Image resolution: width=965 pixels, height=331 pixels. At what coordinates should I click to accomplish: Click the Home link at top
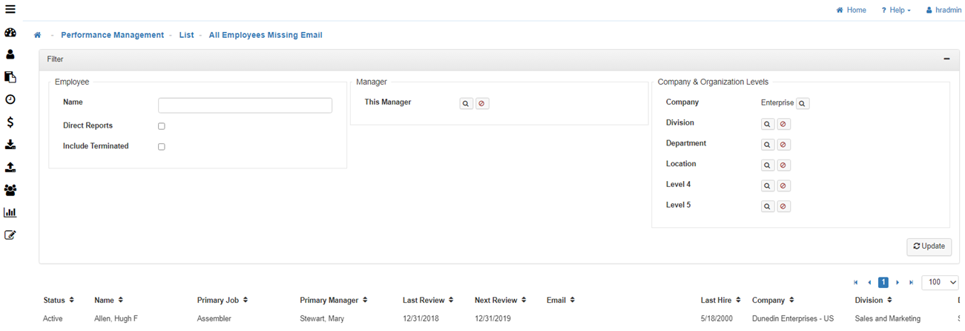pos(851,10)
